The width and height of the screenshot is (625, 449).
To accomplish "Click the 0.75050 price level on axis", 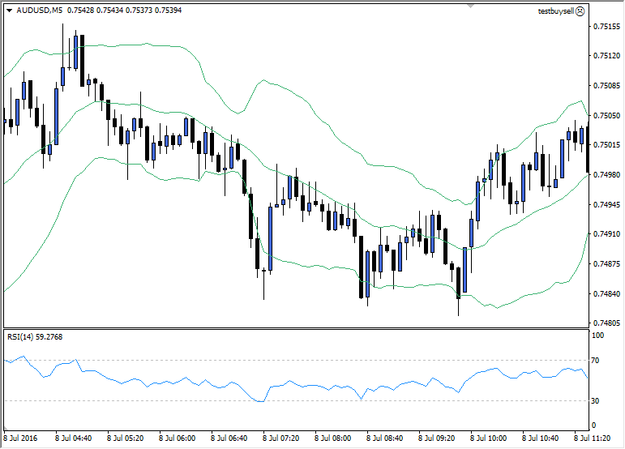I will coord(606,116).
